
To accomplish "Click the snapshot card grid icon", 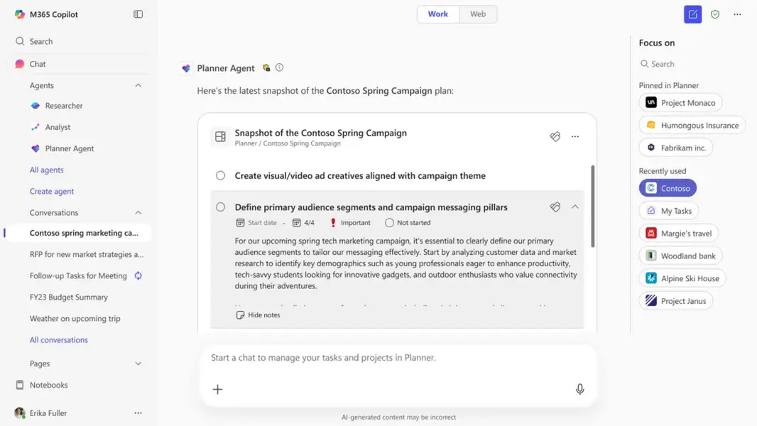I will click(220, 136).
